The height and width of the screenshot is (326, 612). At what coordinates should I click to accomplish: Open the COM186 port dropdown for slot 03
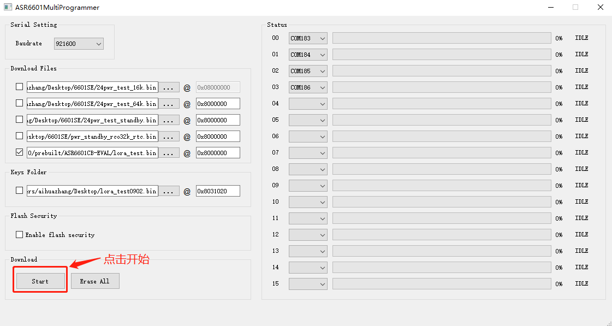[308, 87]
